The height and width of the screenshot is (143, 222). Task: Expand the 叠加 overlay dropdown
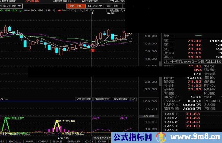[x=97, y=6]
